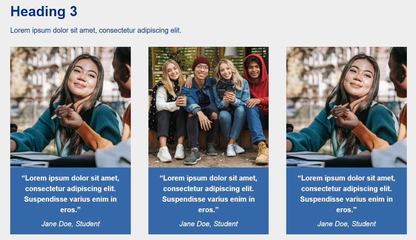Select the Lorem ipsum introduction text
This screenshot has width=416, height=240.
tap(95, 30)
